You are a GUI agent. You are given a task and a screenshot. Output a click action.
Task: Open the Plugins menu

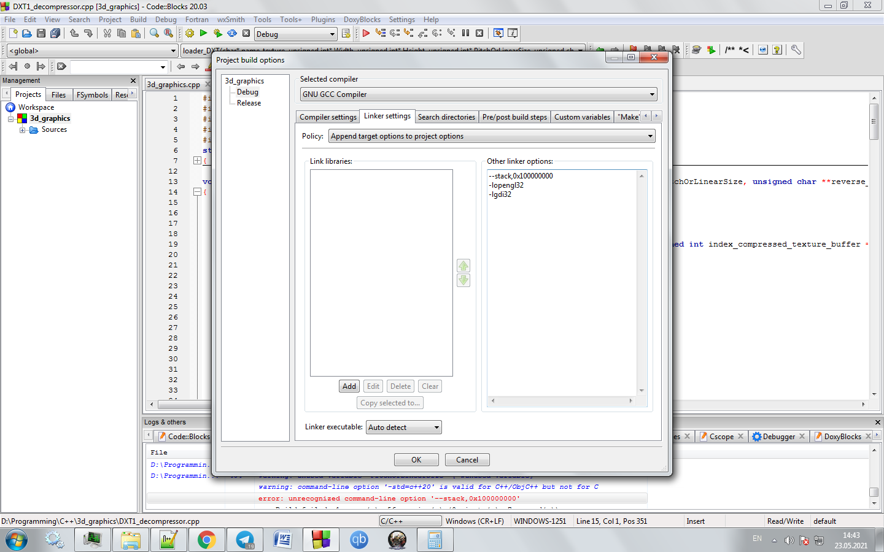point(323,20)
